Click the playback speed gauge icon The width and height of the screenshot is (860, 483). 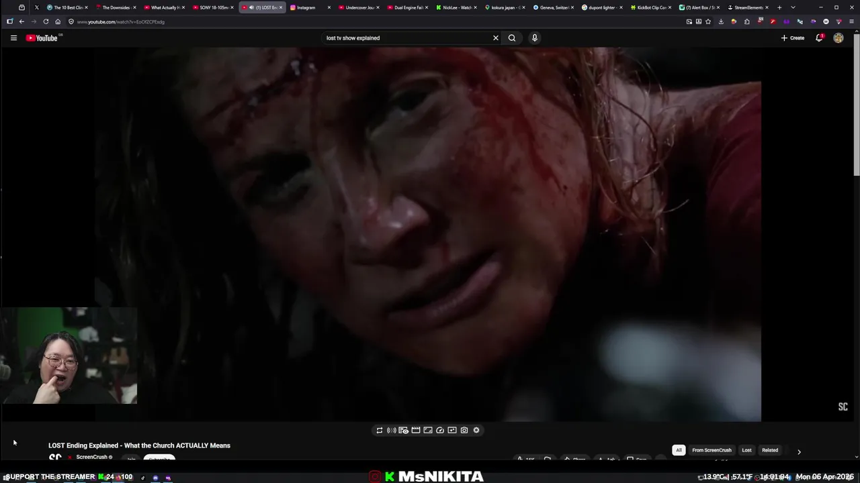click(440, 431)
